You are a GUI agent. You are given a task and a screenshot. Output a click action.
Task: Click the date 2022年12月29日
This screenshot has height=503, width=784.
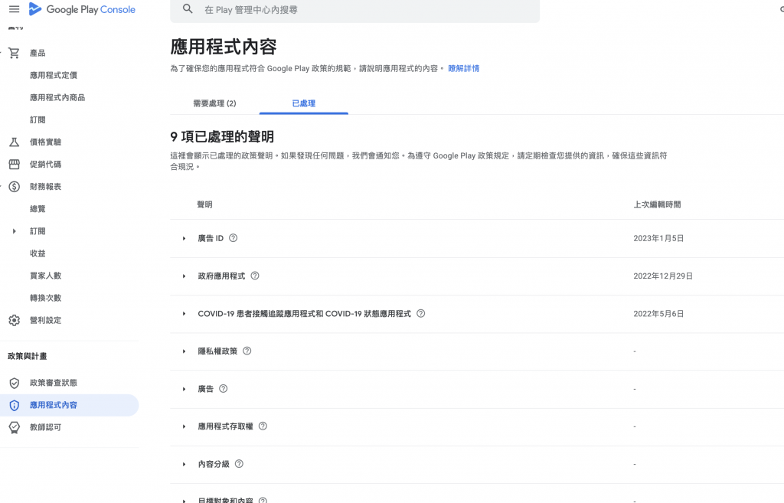coord(663,276)
